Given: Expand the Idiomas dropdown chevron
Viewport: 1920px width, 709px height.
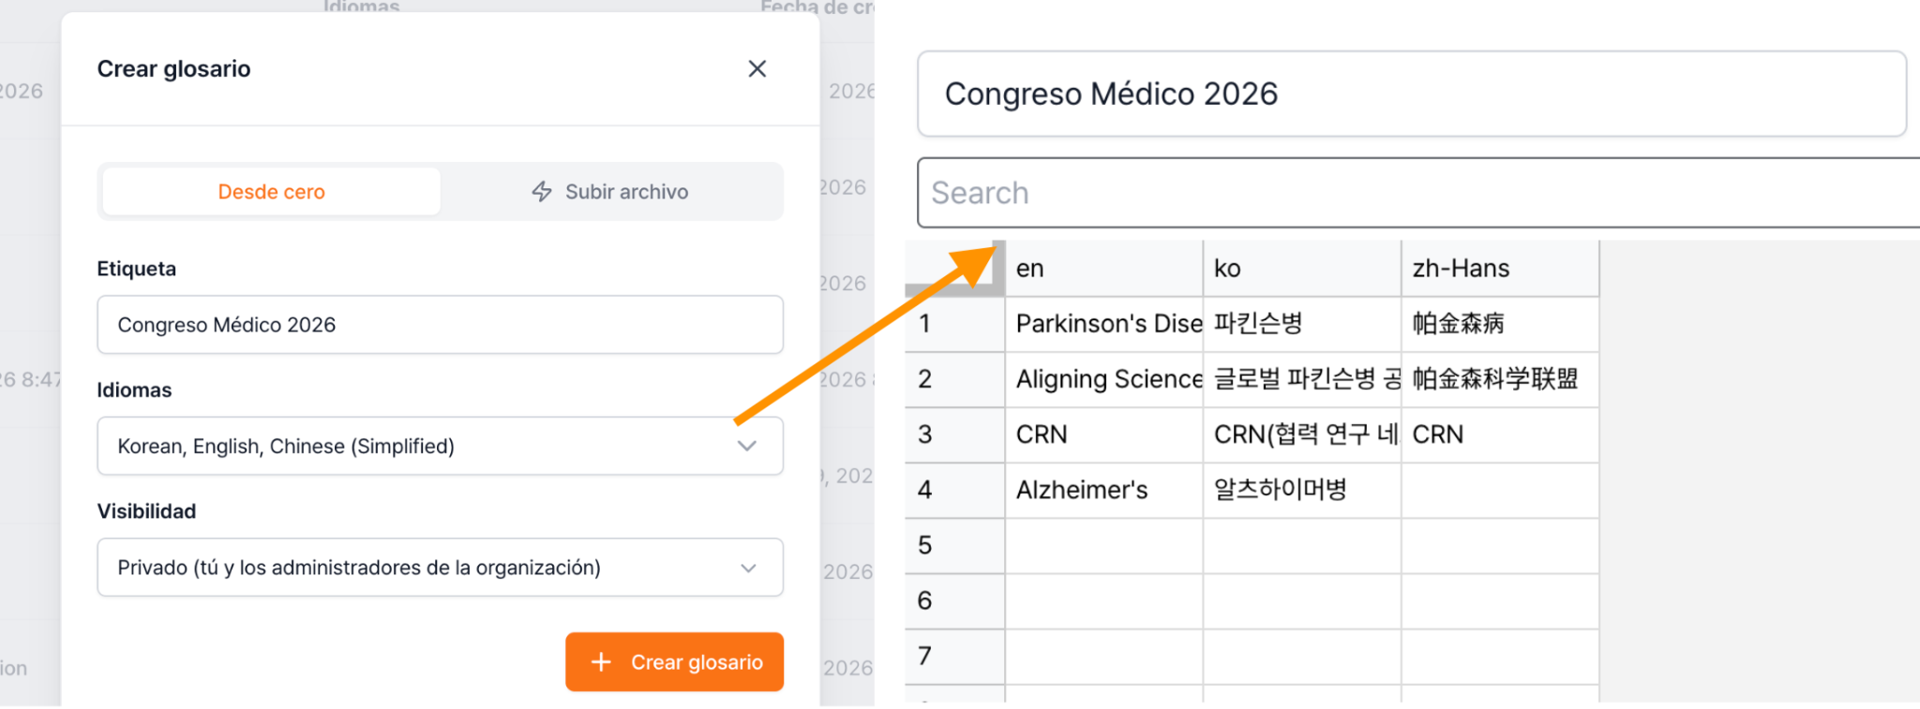Looking at the screenshot, I should 746,446.
